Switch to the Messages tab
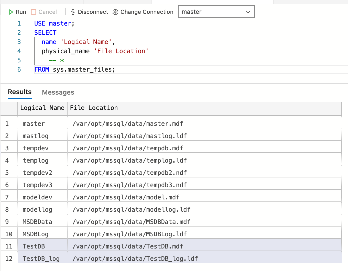348x271 pixels. 58,92
